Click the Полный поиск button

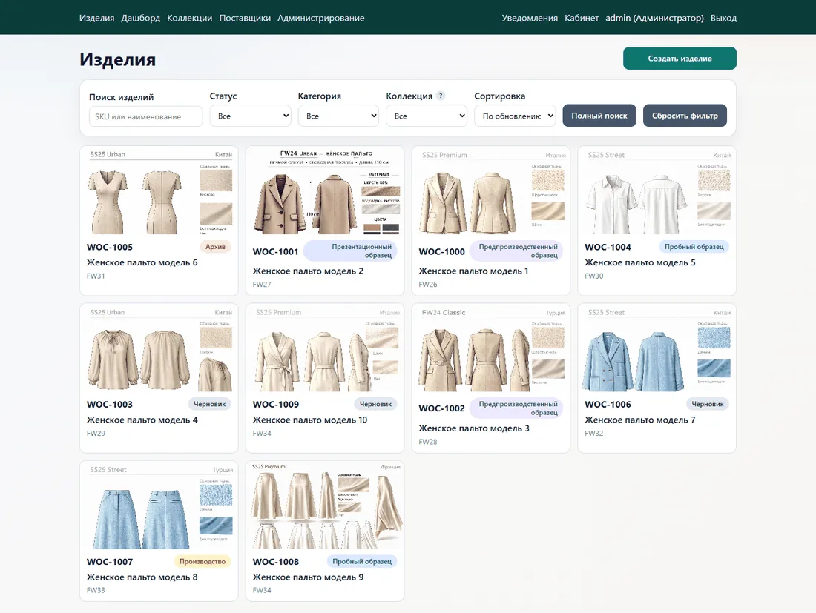pyautogui.click(x=599, y=116)
